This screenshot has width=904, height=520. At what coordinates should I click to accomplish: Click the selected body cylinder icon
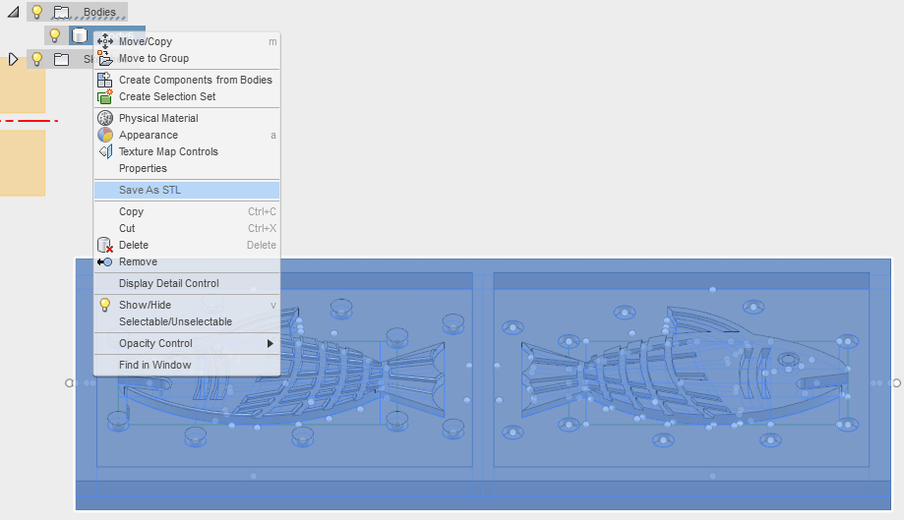[x=79, y=35]
